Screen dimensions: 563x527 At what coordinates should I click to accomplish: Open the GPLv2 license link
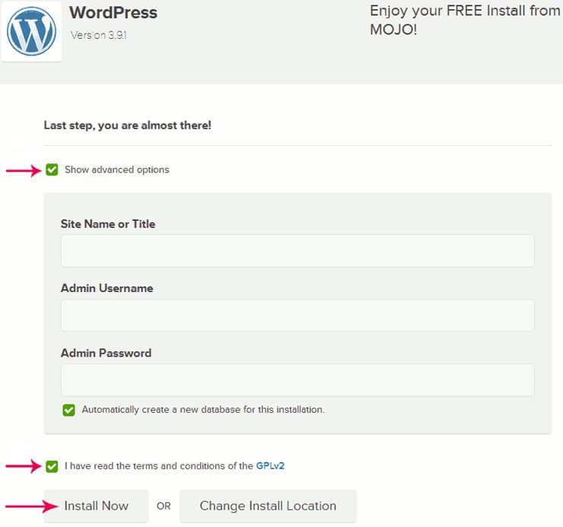pyautogui.click(x=270, y=466)
